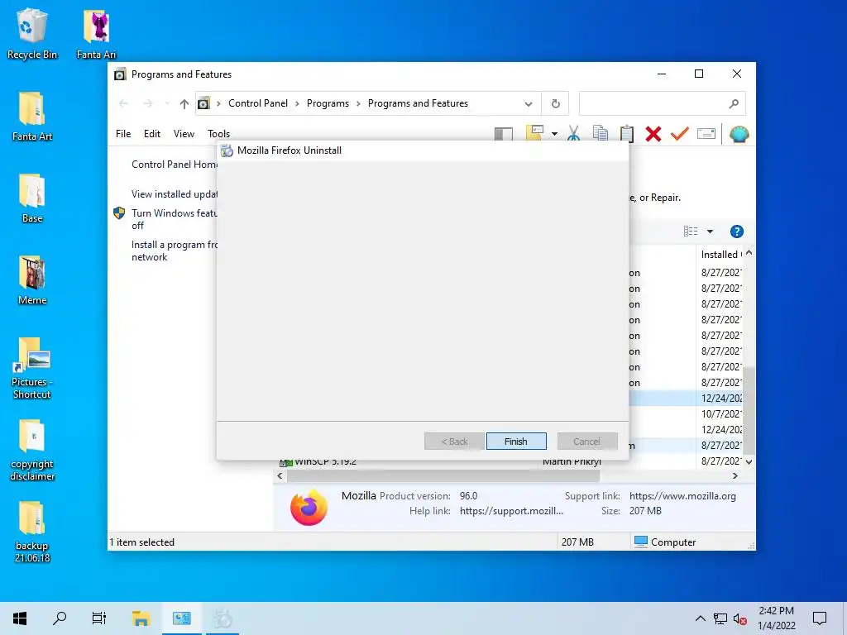The image size is (847, 635).
Task: Click the Paste clipboard icon
Action: pyautogui.click(x=627, y=133)
